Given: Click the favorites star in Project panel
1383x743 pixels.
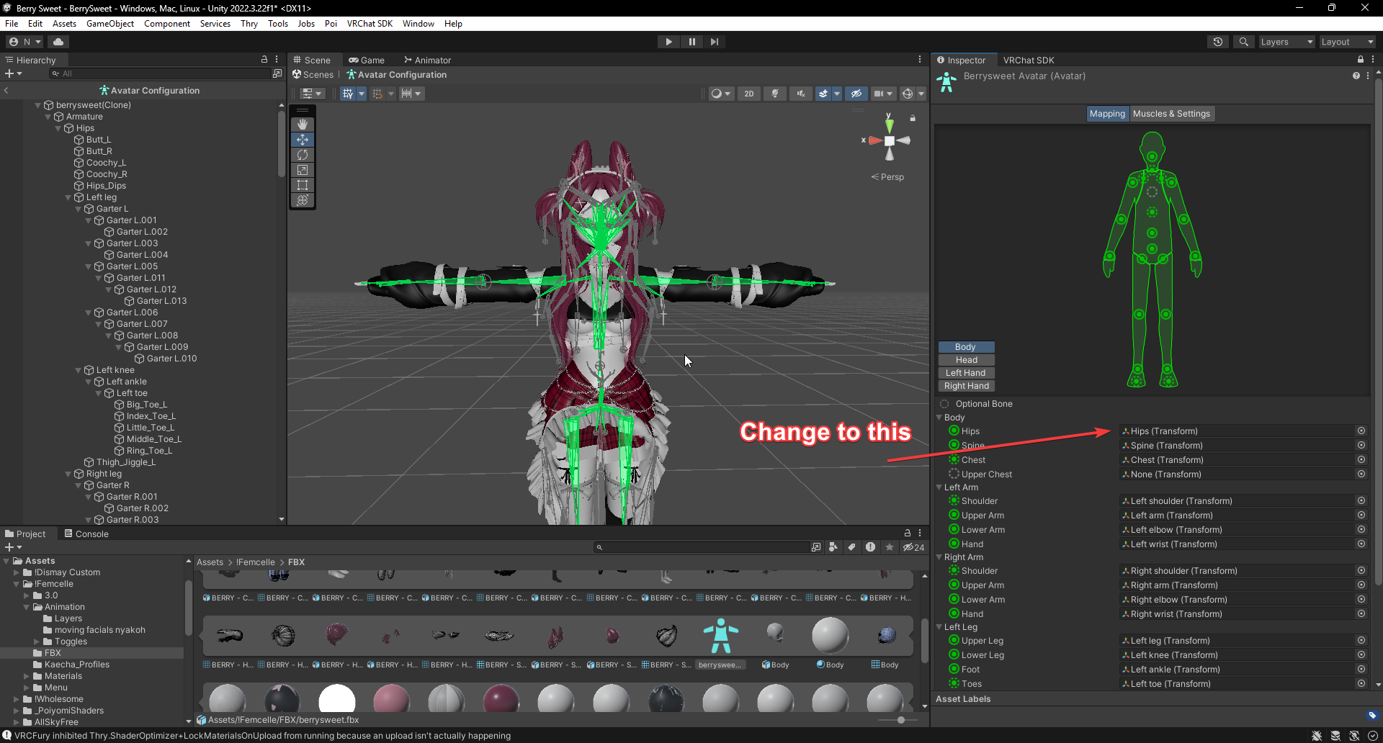Looking at the screenshot, I should pos(890,547).
